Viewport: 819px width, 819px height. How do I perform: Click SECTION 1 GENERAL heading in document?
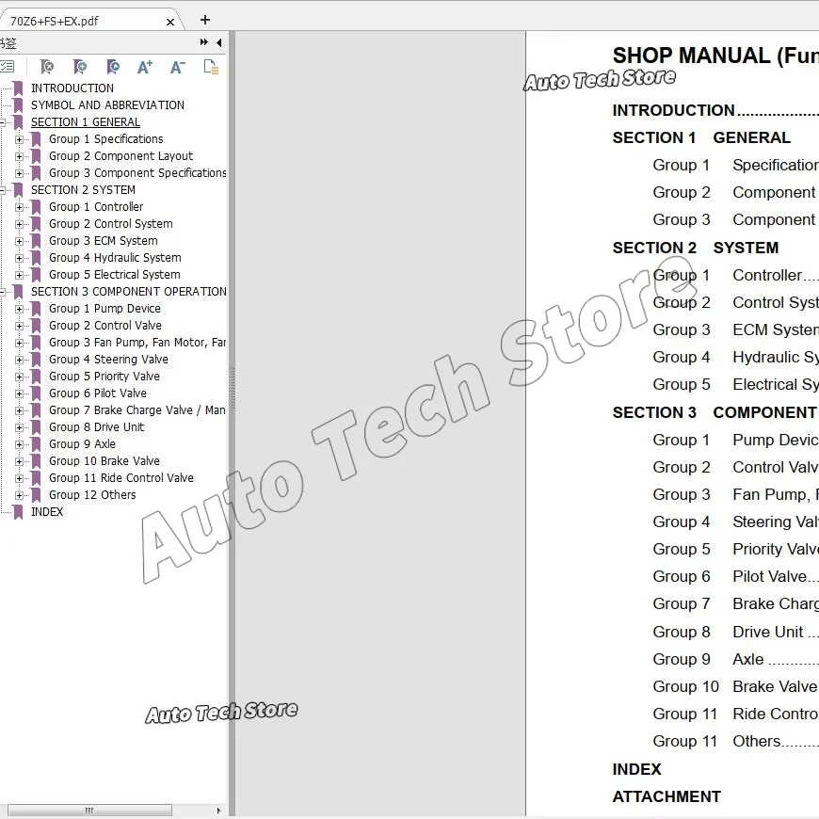click(701, 137)
